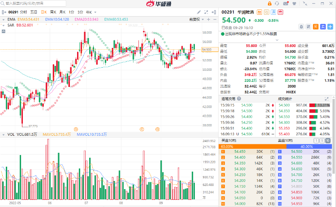Viewport: 336px width, 207px height.
Task: Switch to 五日 five-day chart tab
Action: [x=34, y=12]
